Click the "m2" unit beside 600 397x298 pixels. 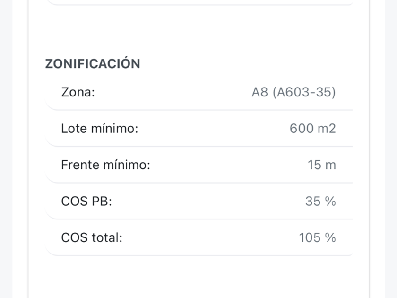pos(327,128)
